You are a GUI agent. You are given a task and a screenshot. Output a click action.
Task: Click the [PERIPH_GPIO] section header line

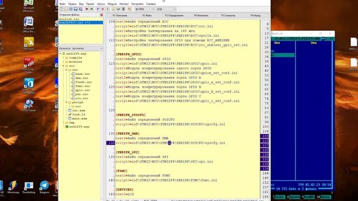(129, 54)
